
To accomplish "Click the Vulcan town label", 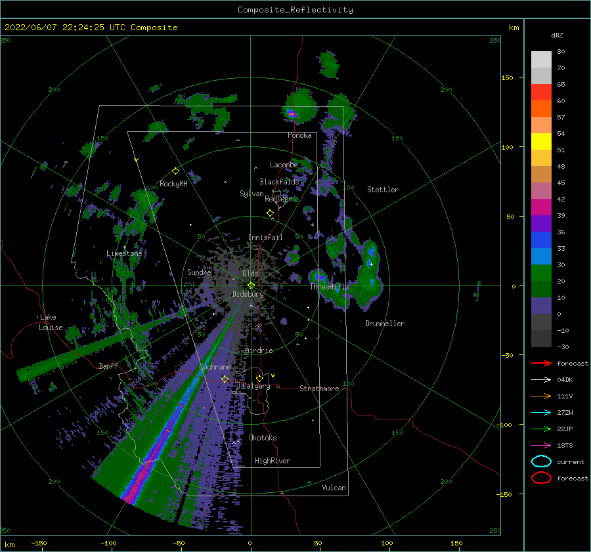I will pyautogui.click(x=334, y=488).
